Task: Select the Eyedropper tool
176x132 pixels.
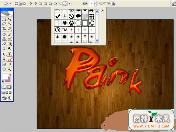Action: coord(10,65)
